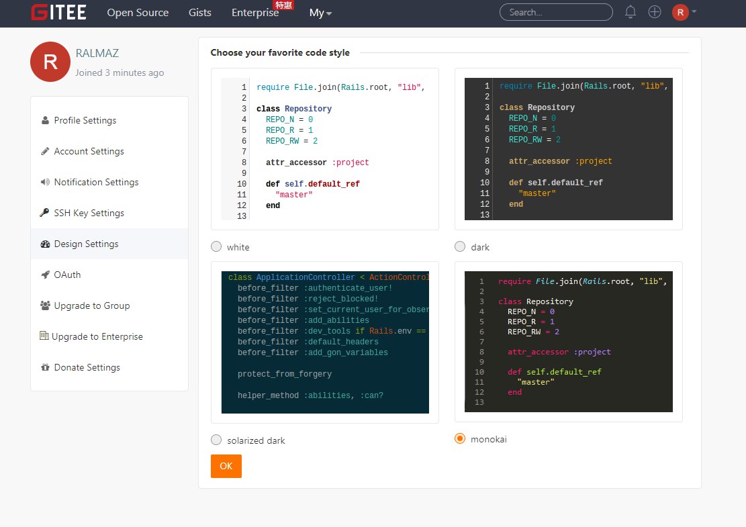Focus the Search input field
746x527 pixels.
(x=556, y=12)
